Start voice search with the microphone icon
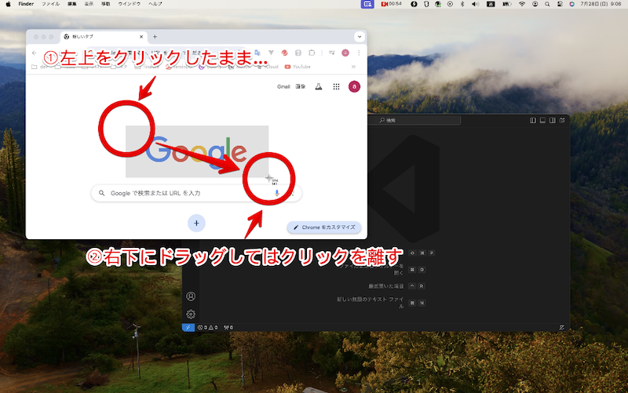 [x=276, y=193]
